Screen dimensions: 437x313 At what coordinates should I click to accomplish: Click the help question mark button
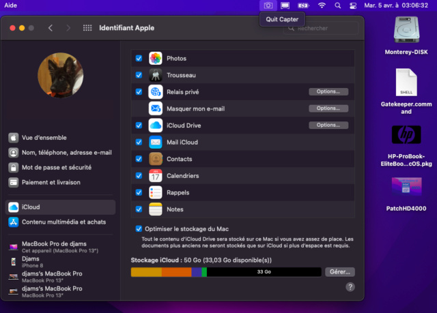350,287
